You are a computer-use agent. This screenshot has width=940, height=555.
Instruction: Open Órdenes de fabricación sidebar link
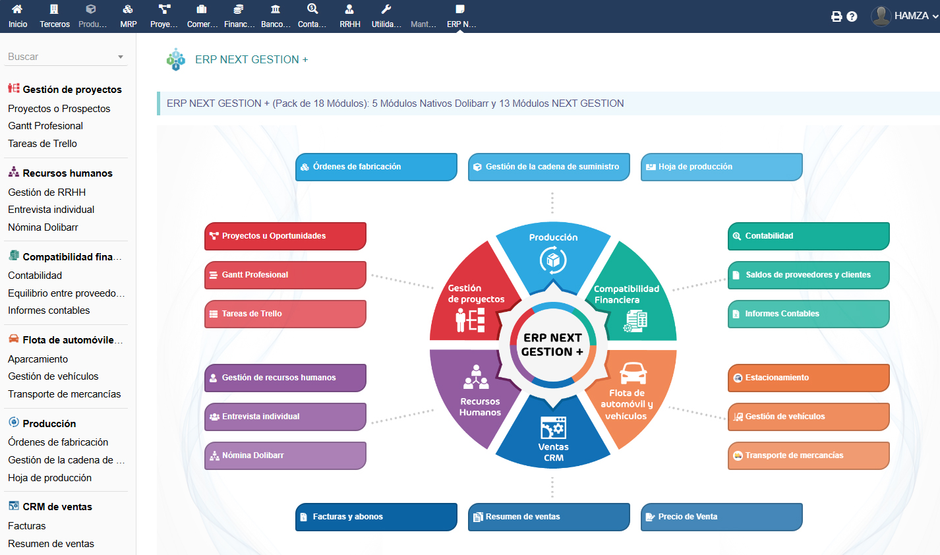[x=58, y=442]
